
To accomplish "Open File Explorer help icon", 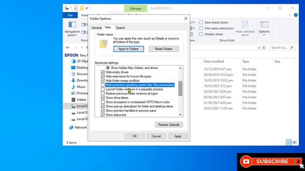I will [295, 15].
